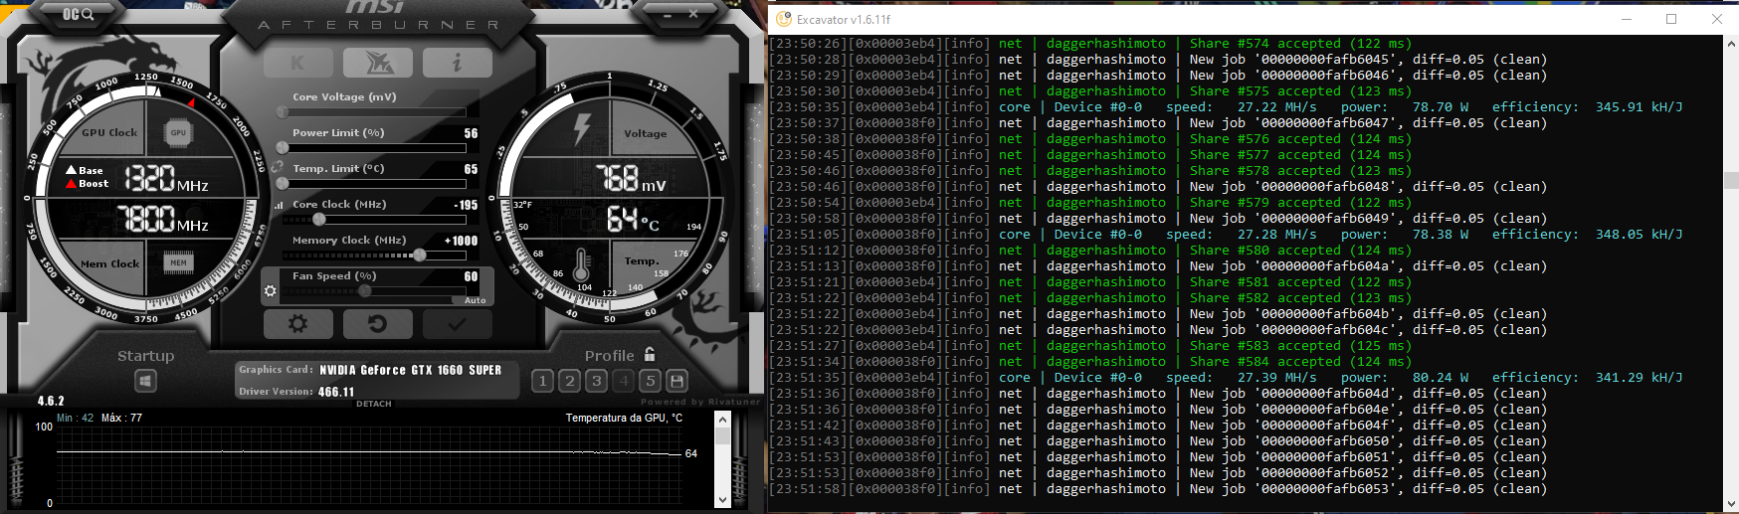Adjust the Temp. Limit slider handle
The width and height of the screenshot is (1739, 514).
[283, 184]
